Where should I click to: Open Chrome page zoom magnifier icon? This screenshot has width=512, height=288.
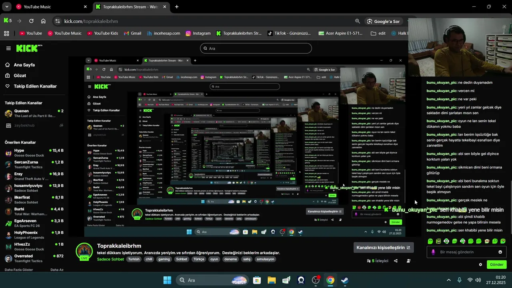point(358,21)
